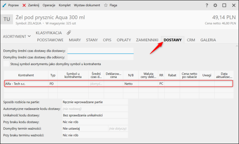This screenshot has height=144, width=239.
Task: Switch to the OPIS tab
Action: pos(107,40)
